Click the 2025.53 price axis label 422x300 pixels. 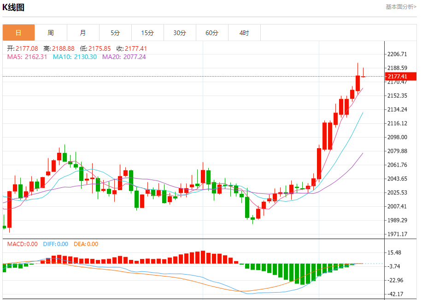(x=397, y=192)
